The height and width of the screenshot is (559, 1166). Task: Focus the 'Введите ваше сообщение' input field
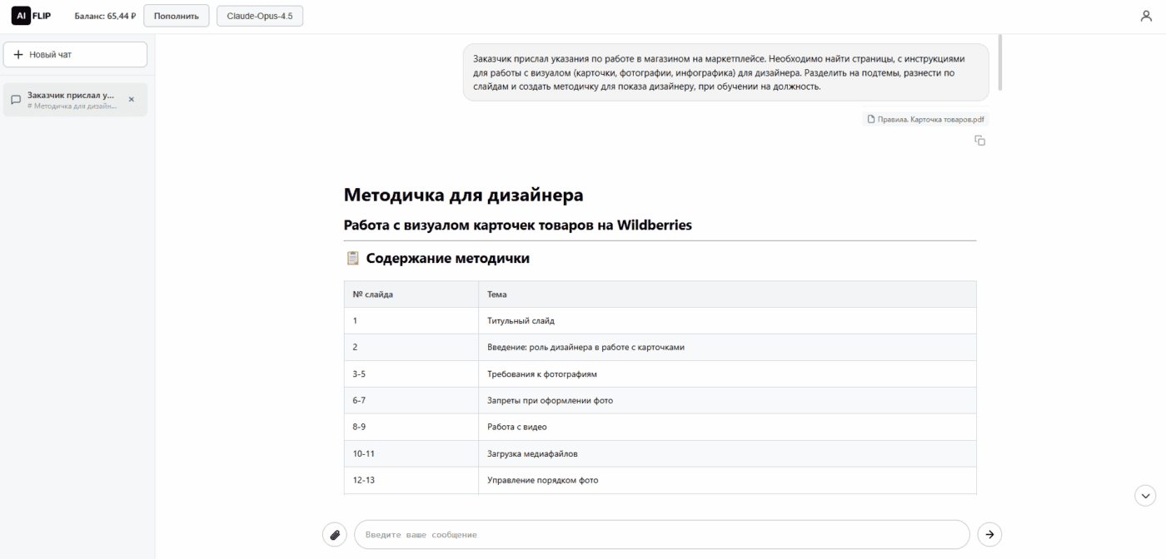[661, 534]
